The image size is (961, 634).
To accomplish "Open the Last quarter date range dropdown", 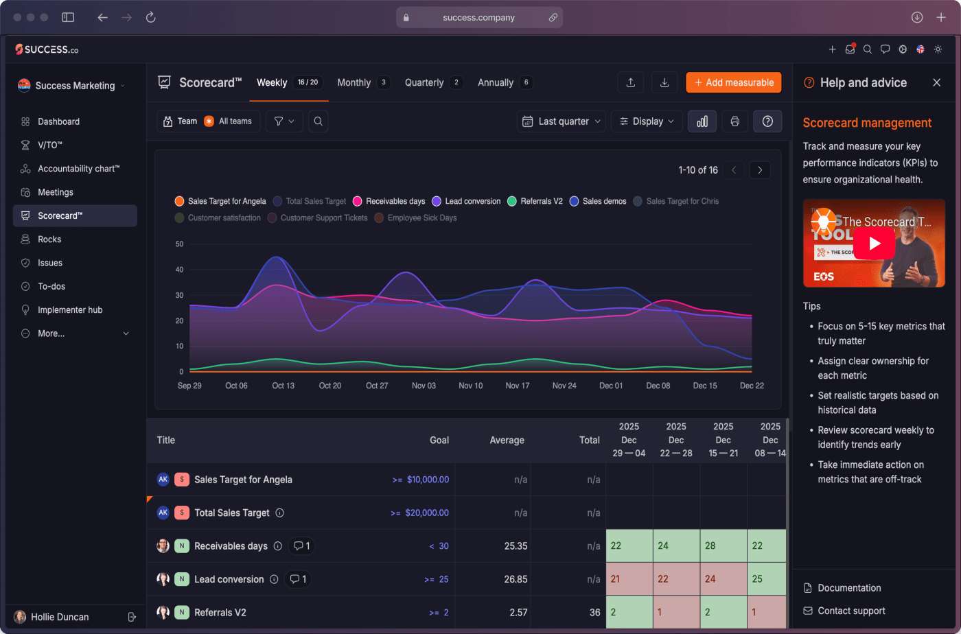I will [x=561, y=121].
